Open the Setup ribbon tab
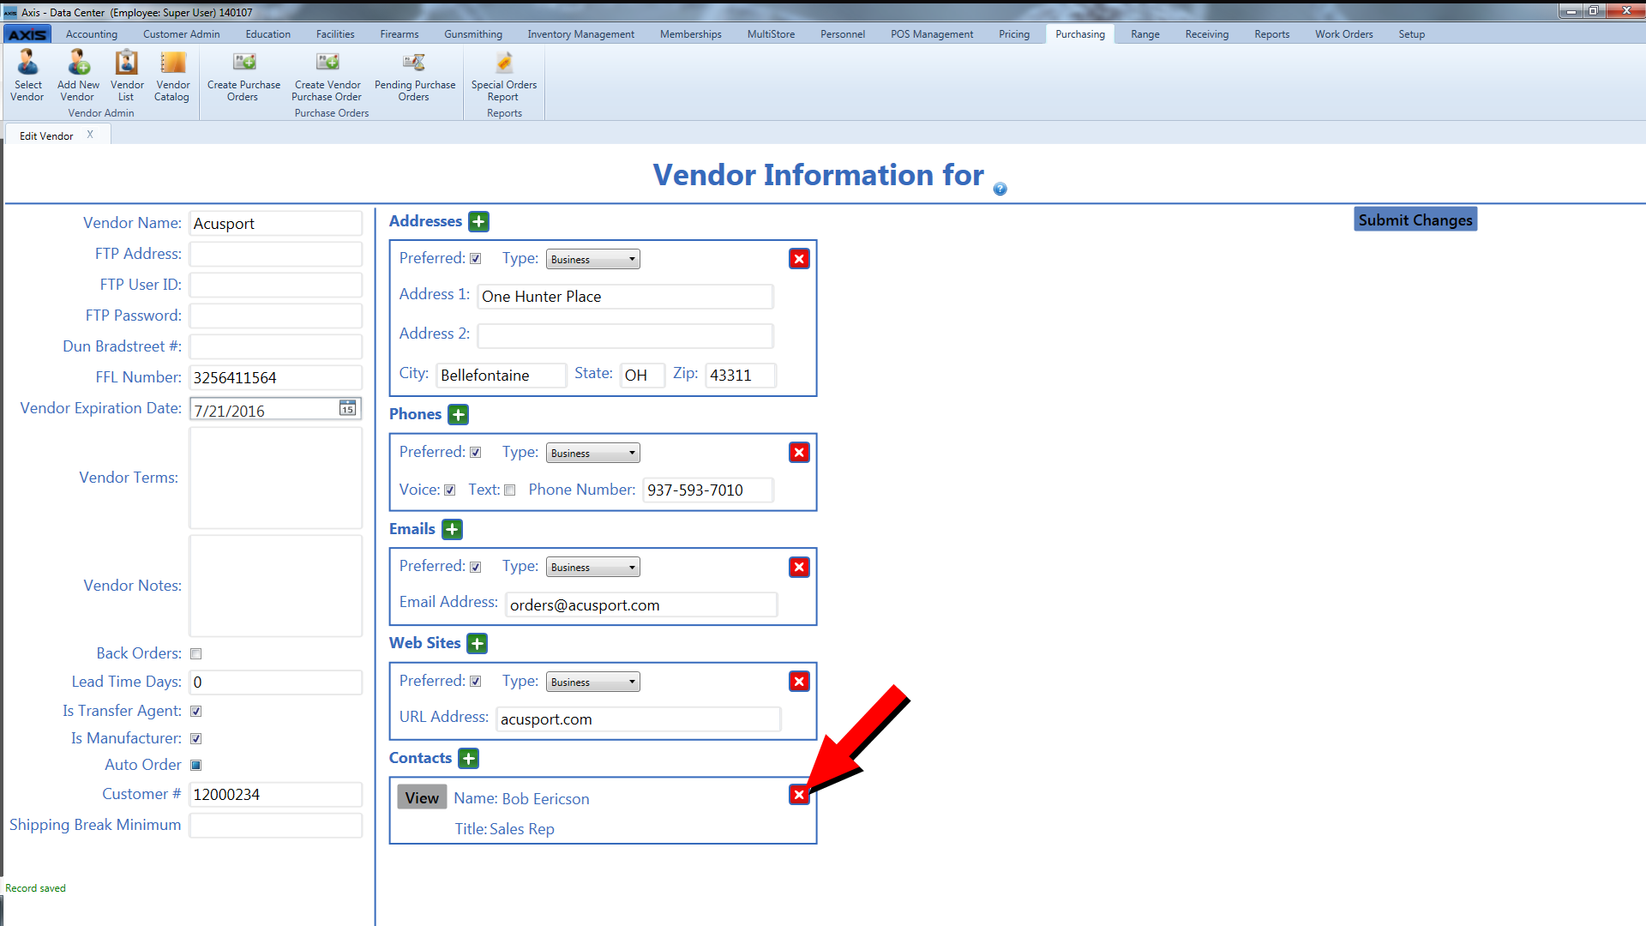Viewport: 1646px width, 926px height. (x=1411, y=34)
